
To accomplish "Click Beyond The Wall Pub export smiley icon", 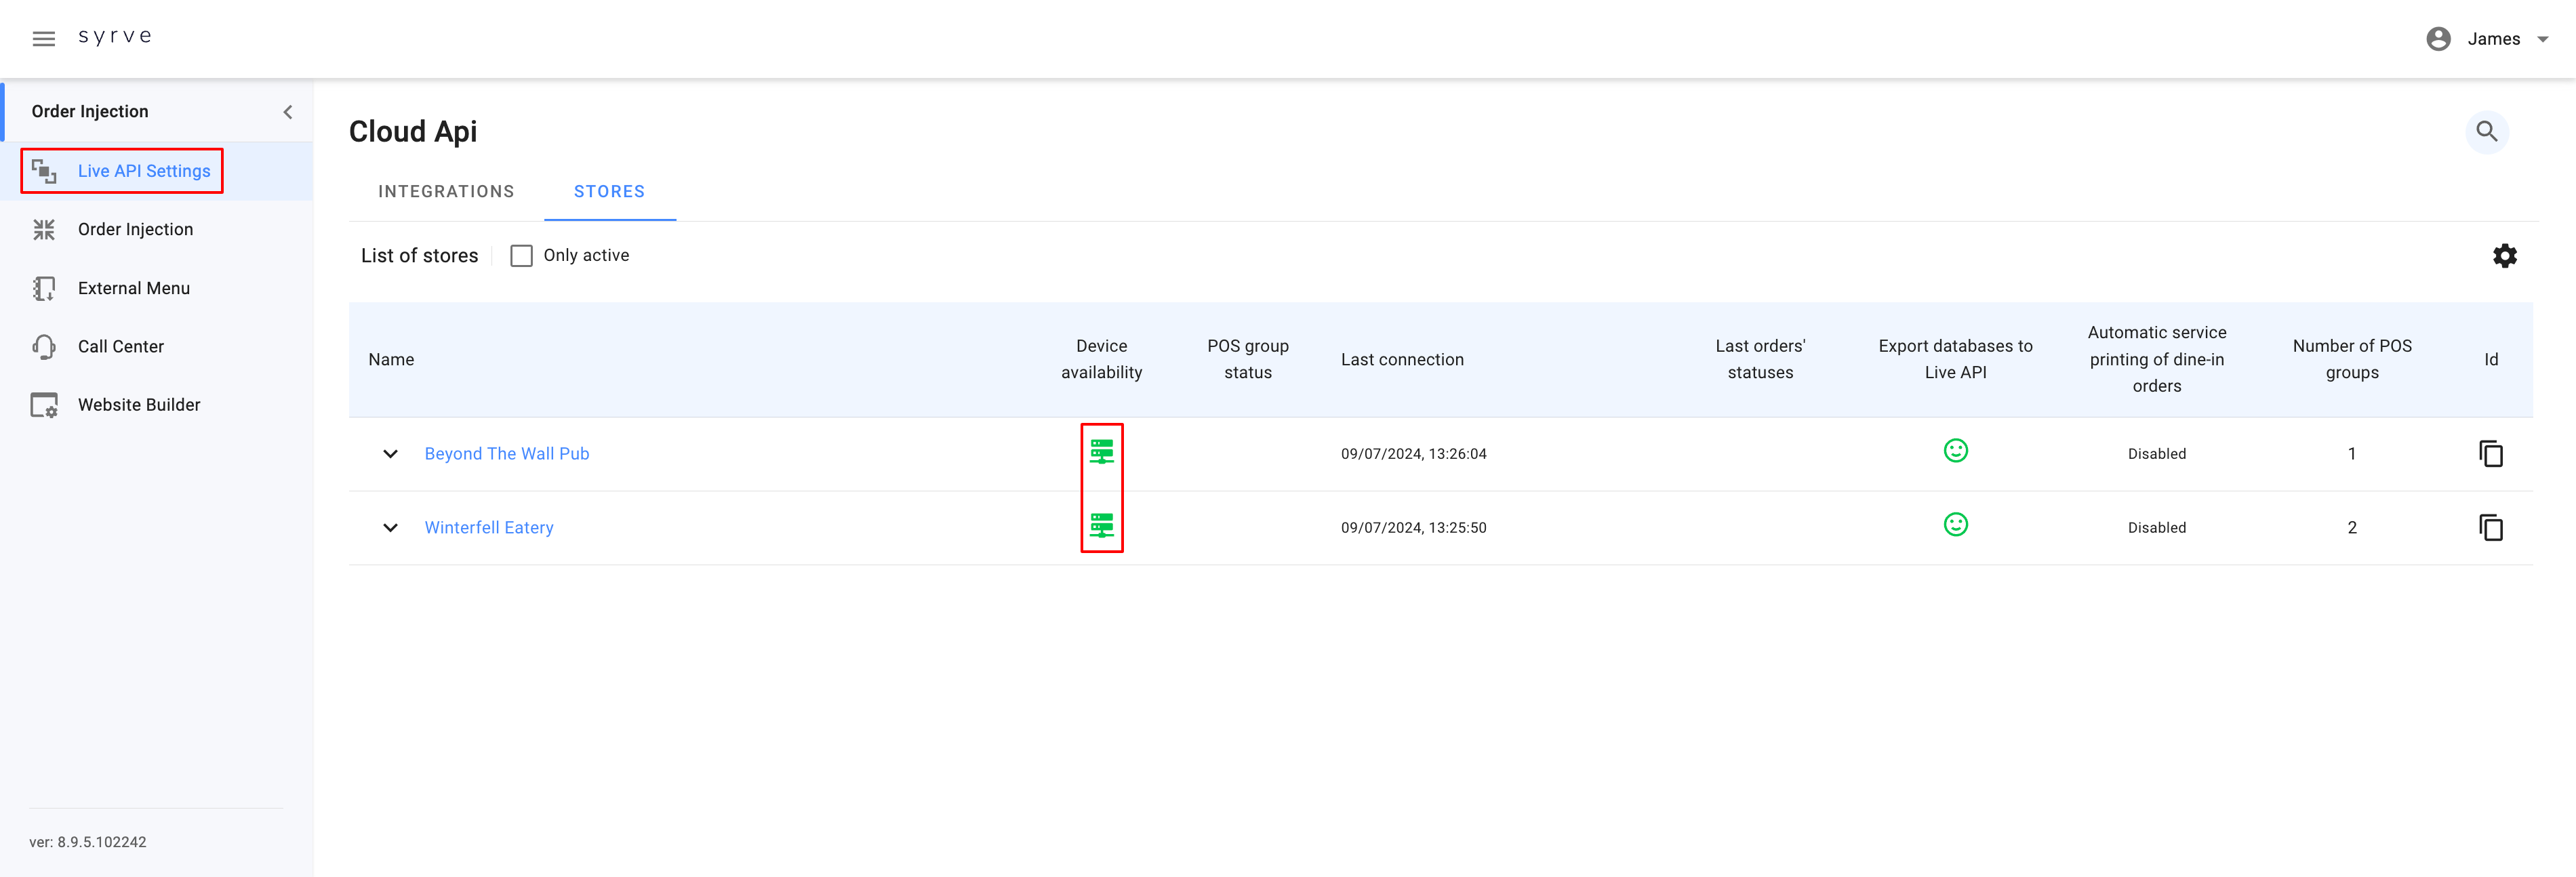I will coord(1955,451).
